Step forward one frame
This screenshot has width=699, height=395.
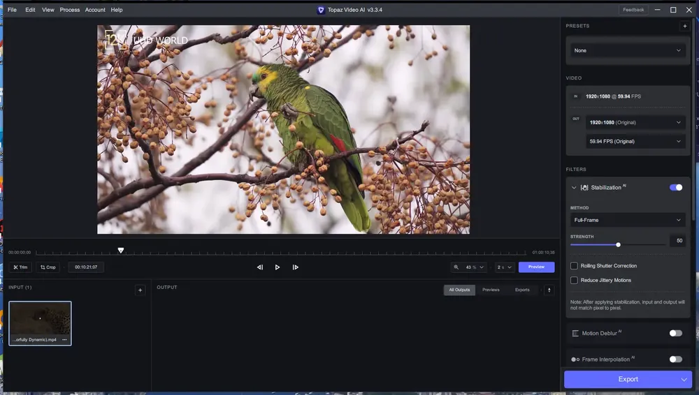coord(295,267)
